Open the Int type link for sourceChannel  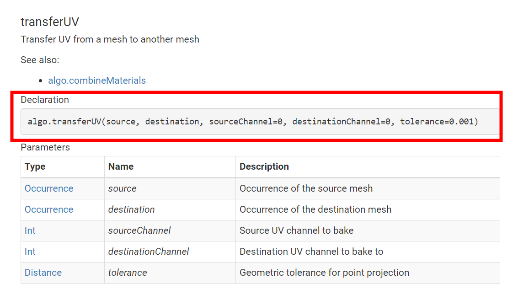(30, 231)
